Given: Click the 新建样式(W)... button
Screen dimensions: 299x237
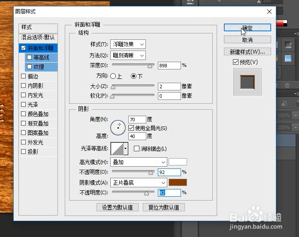Looking at the screenshot, I should tap(248, 51).
